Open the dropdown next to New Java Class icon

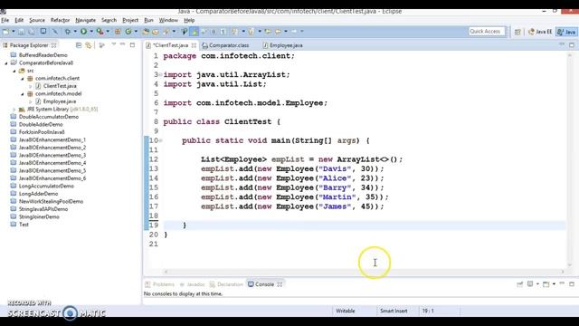(136, 32)
